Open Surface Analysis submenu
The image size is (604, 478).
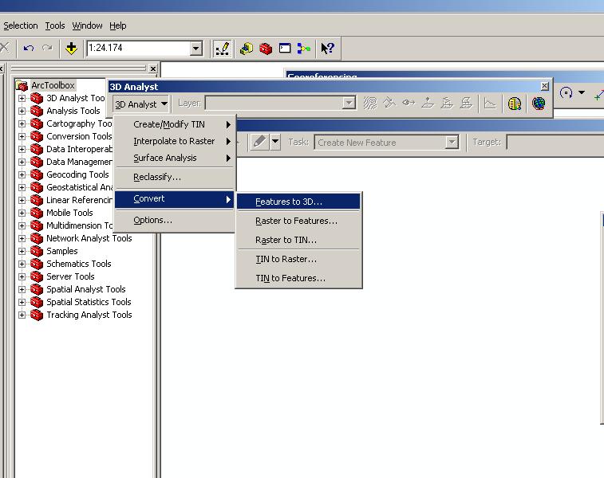(176, 158)
